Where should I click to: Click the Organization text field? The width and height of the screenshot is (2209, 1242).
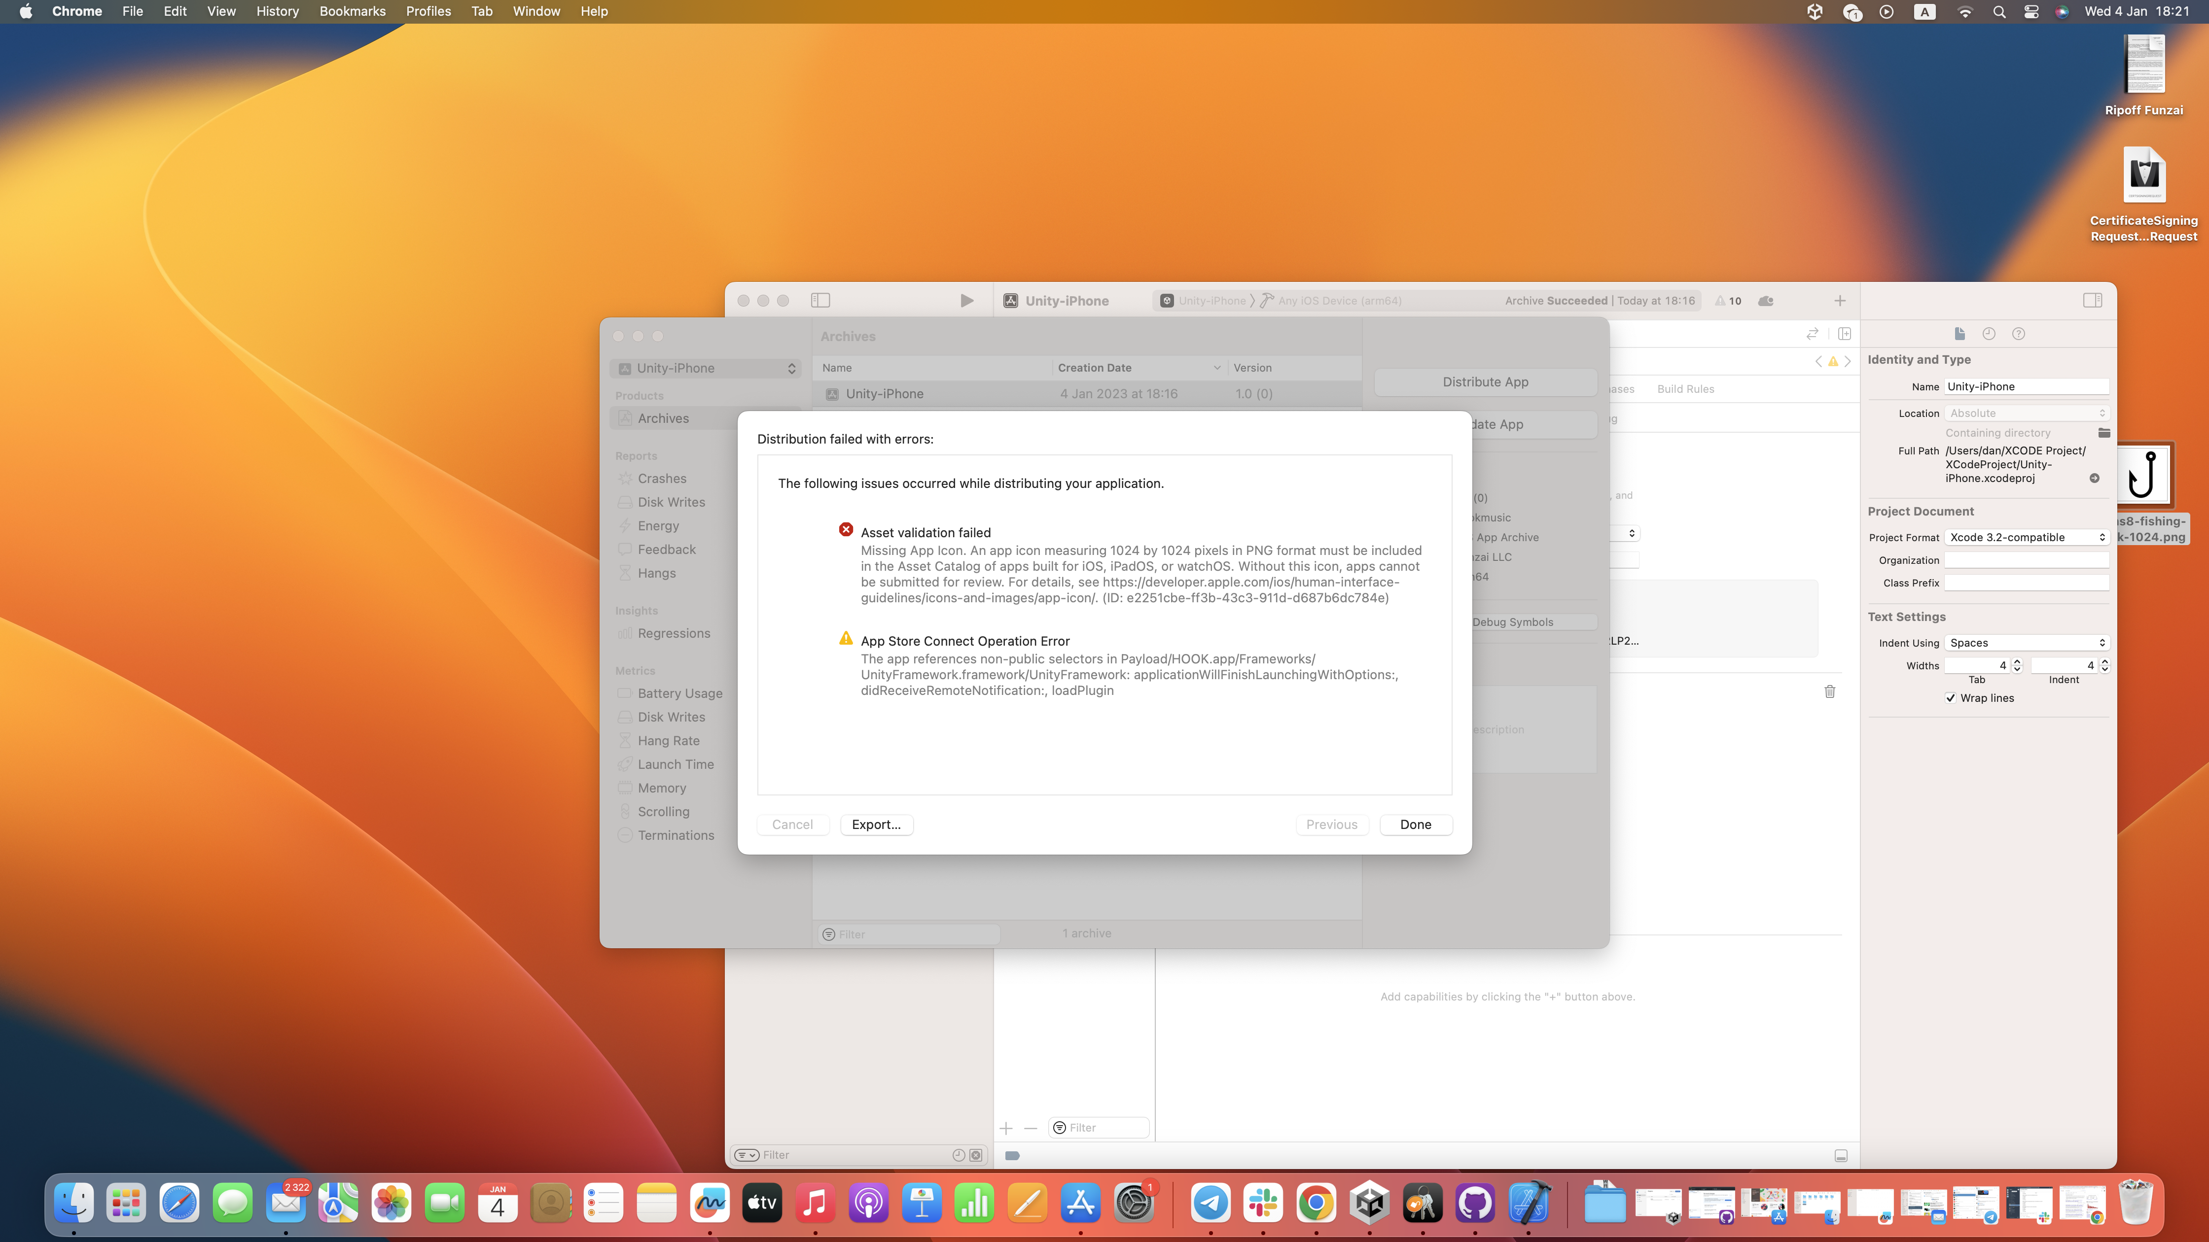coord(2026,560)
